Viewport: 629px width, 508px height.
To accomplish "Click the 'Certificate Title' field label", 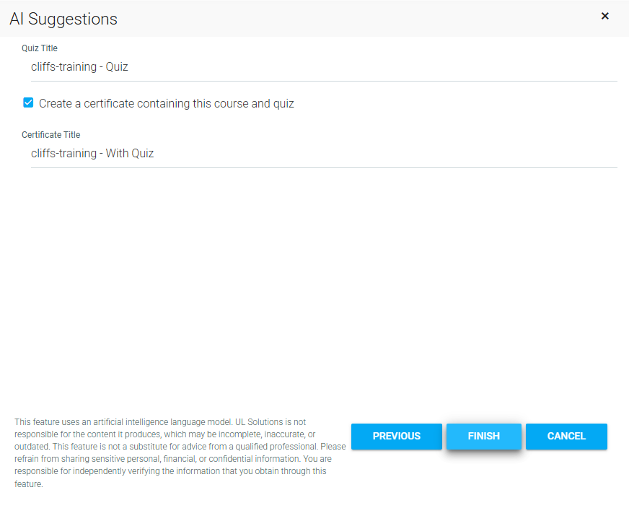I will click(x=51, y=135).
